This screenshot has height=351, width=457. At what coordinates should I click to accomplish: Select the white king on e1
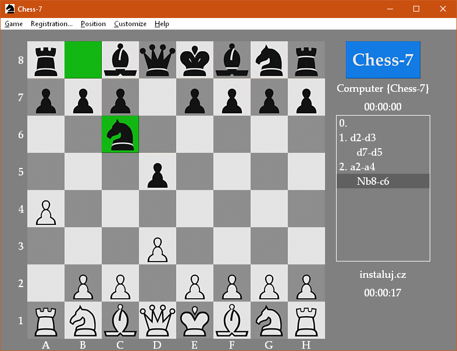195,320
